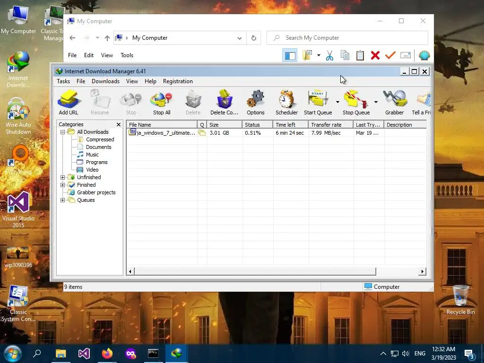Open IDM View menu
Viewport: 484px width, 363px height.
pyautogui.click(x=132, y=81)
